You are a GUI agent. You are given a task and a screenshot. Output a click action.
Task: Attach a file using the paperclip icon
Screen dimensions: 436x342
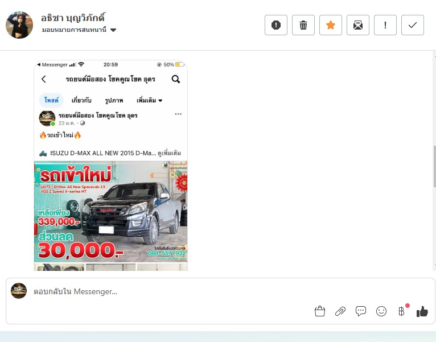[x=340, y=311]
